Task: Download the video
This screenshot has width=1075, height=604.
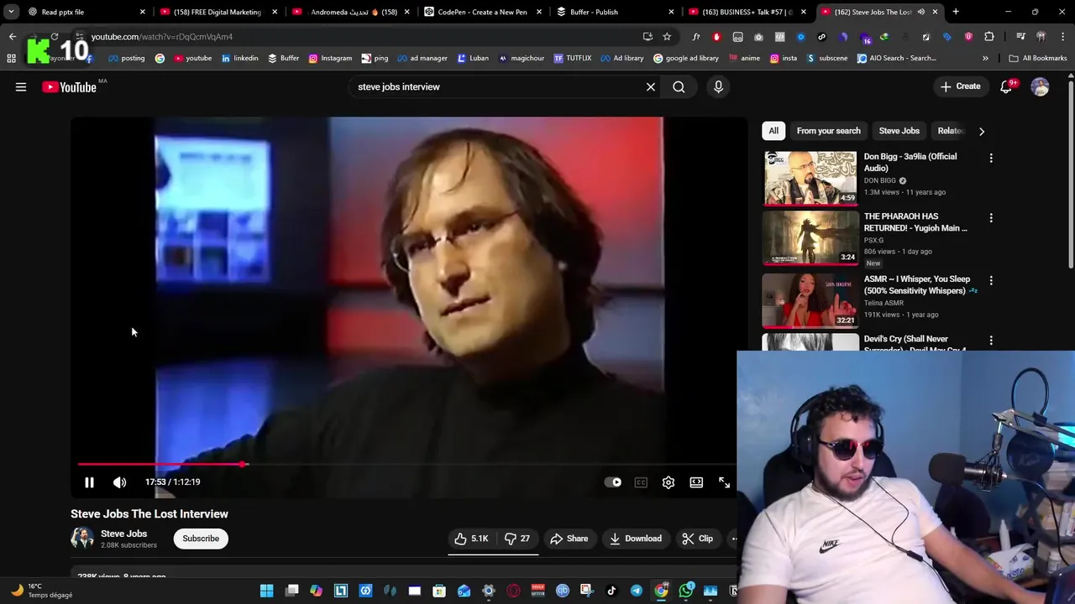Action: 636,539
